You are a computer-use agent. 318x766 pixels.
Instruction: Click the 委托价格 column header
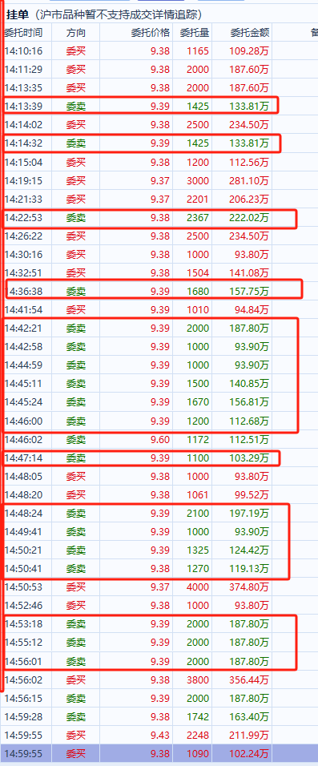[x=151, y=33]
